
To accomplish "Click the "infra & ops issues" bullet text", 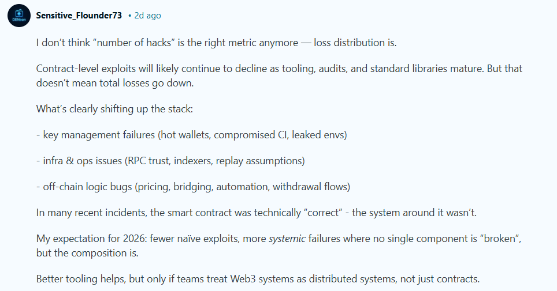I will [x=82, y=161].
